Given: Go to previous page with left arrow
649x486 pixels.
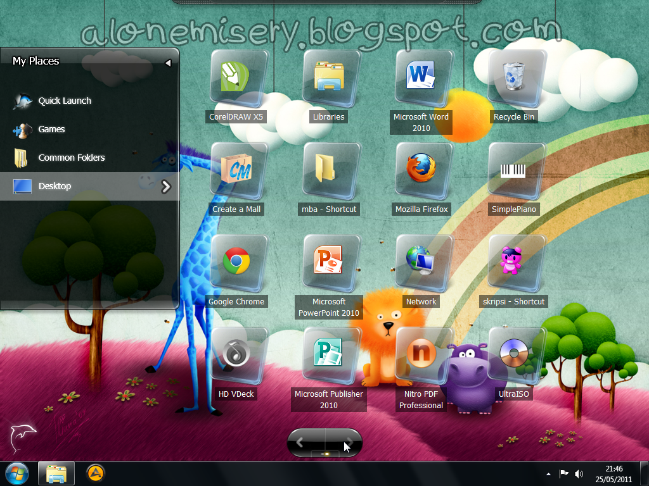Looking at the screenshot, I should (x=300, y=442).
